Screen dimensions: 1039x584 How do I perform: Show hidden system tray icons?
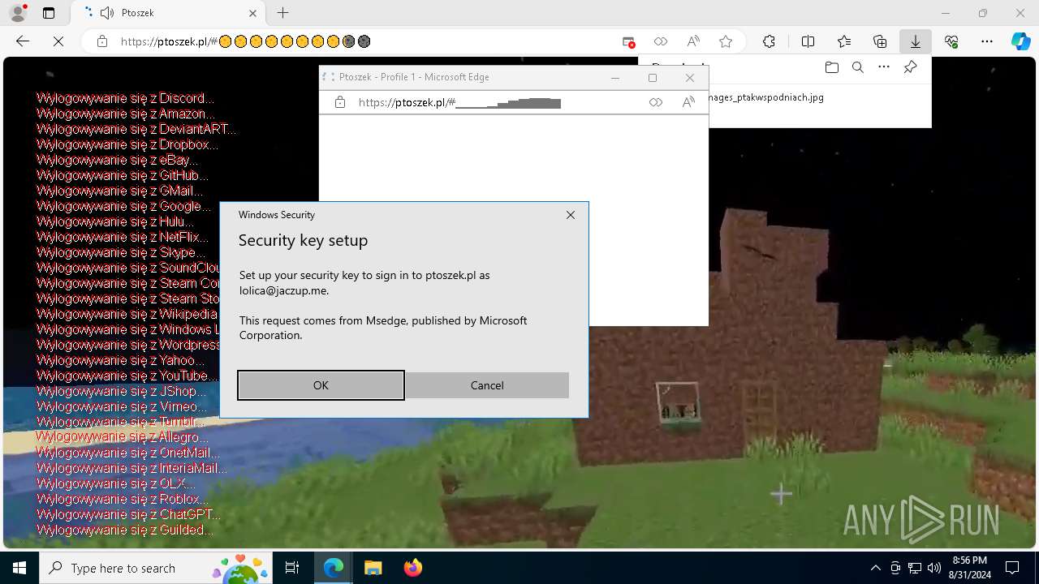(875, 568)
